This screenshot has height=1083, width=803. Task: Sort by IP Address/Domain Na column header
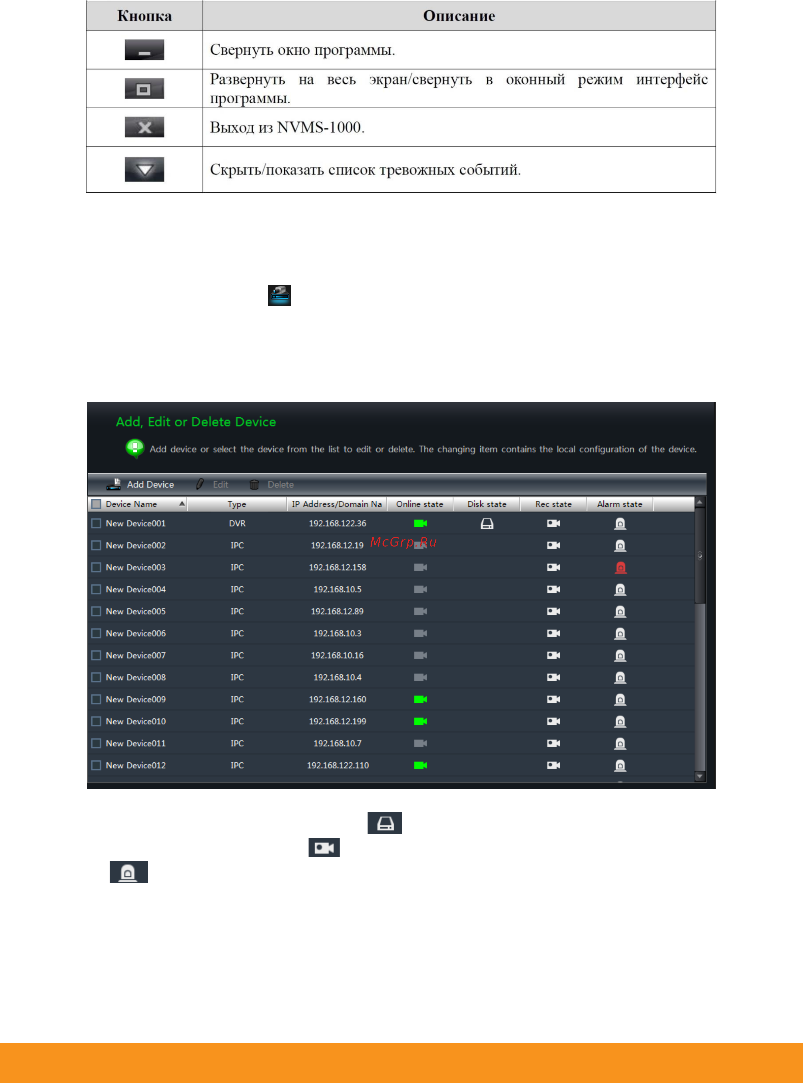[337, 504]
